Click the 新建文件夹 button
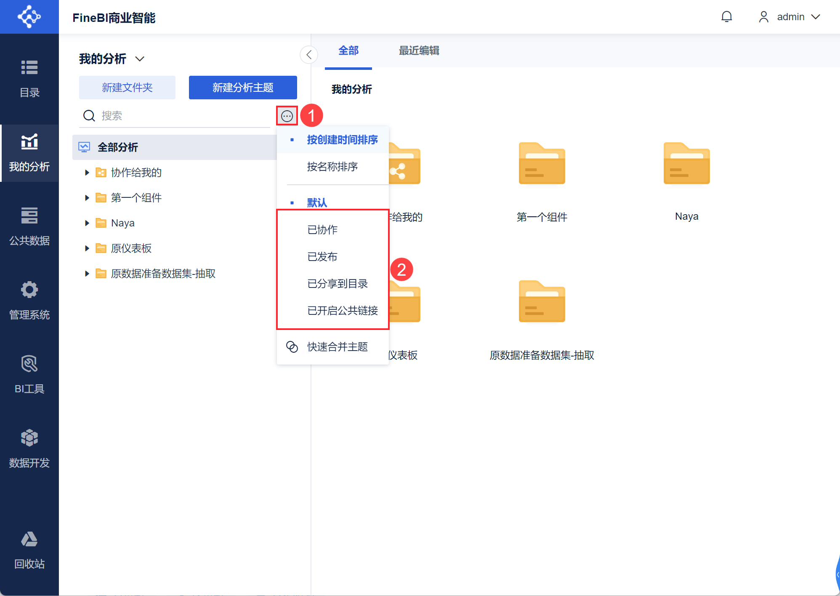The image size is (840, 596). [x=127, y=88]
